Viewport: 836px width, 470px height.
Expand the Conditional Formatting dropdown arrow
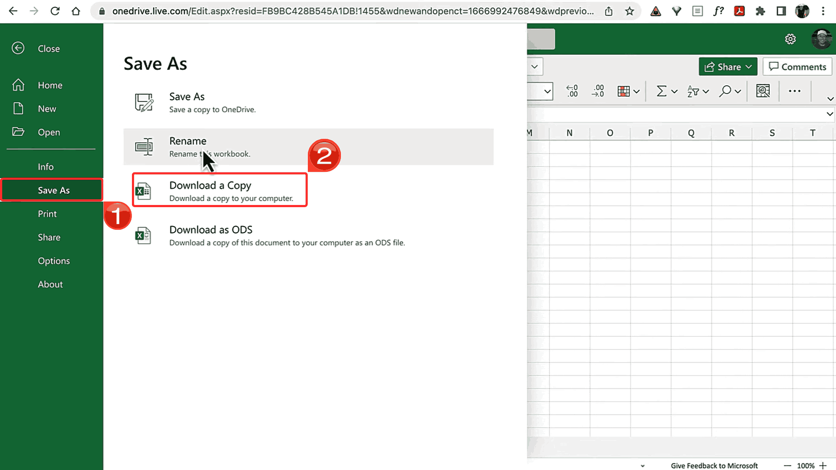[x=636, y=91]
